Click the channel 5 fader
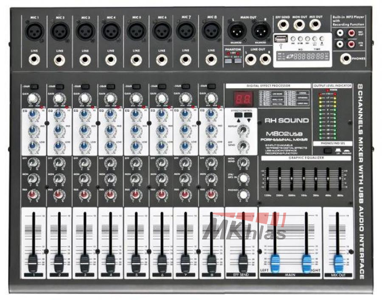This screenshot has height=300, width=382. (x=136, y=263)
